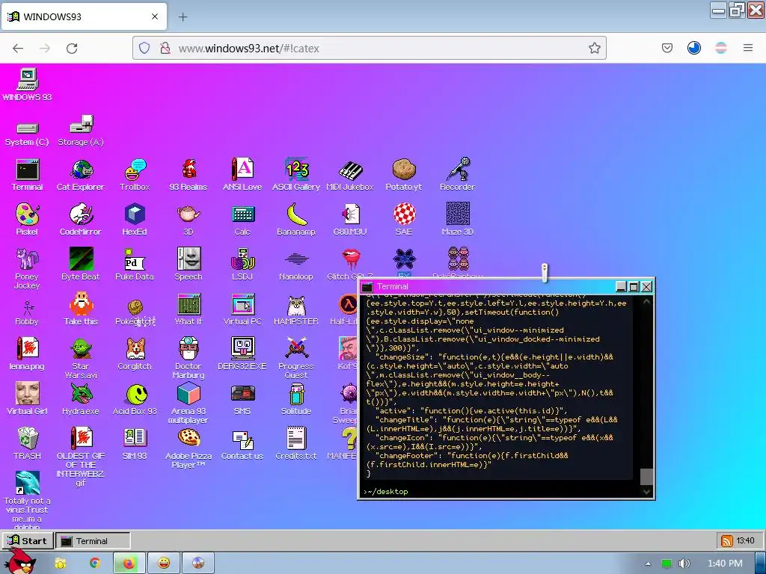
Task: Go back using browser back arrow
Action: [18, 49]
